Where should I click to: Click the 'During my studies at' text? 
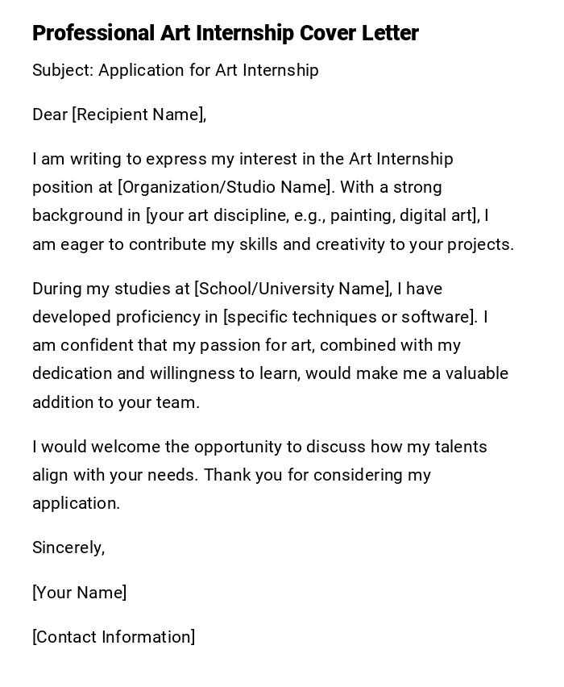click(x=111, y=289)
